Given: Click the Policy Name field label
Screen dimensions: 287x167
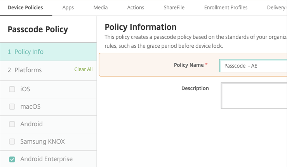Looking at the screenshot, I should tap(189, 65).
